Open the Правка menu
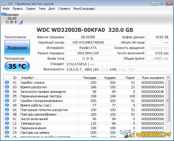 coord(18,9)
